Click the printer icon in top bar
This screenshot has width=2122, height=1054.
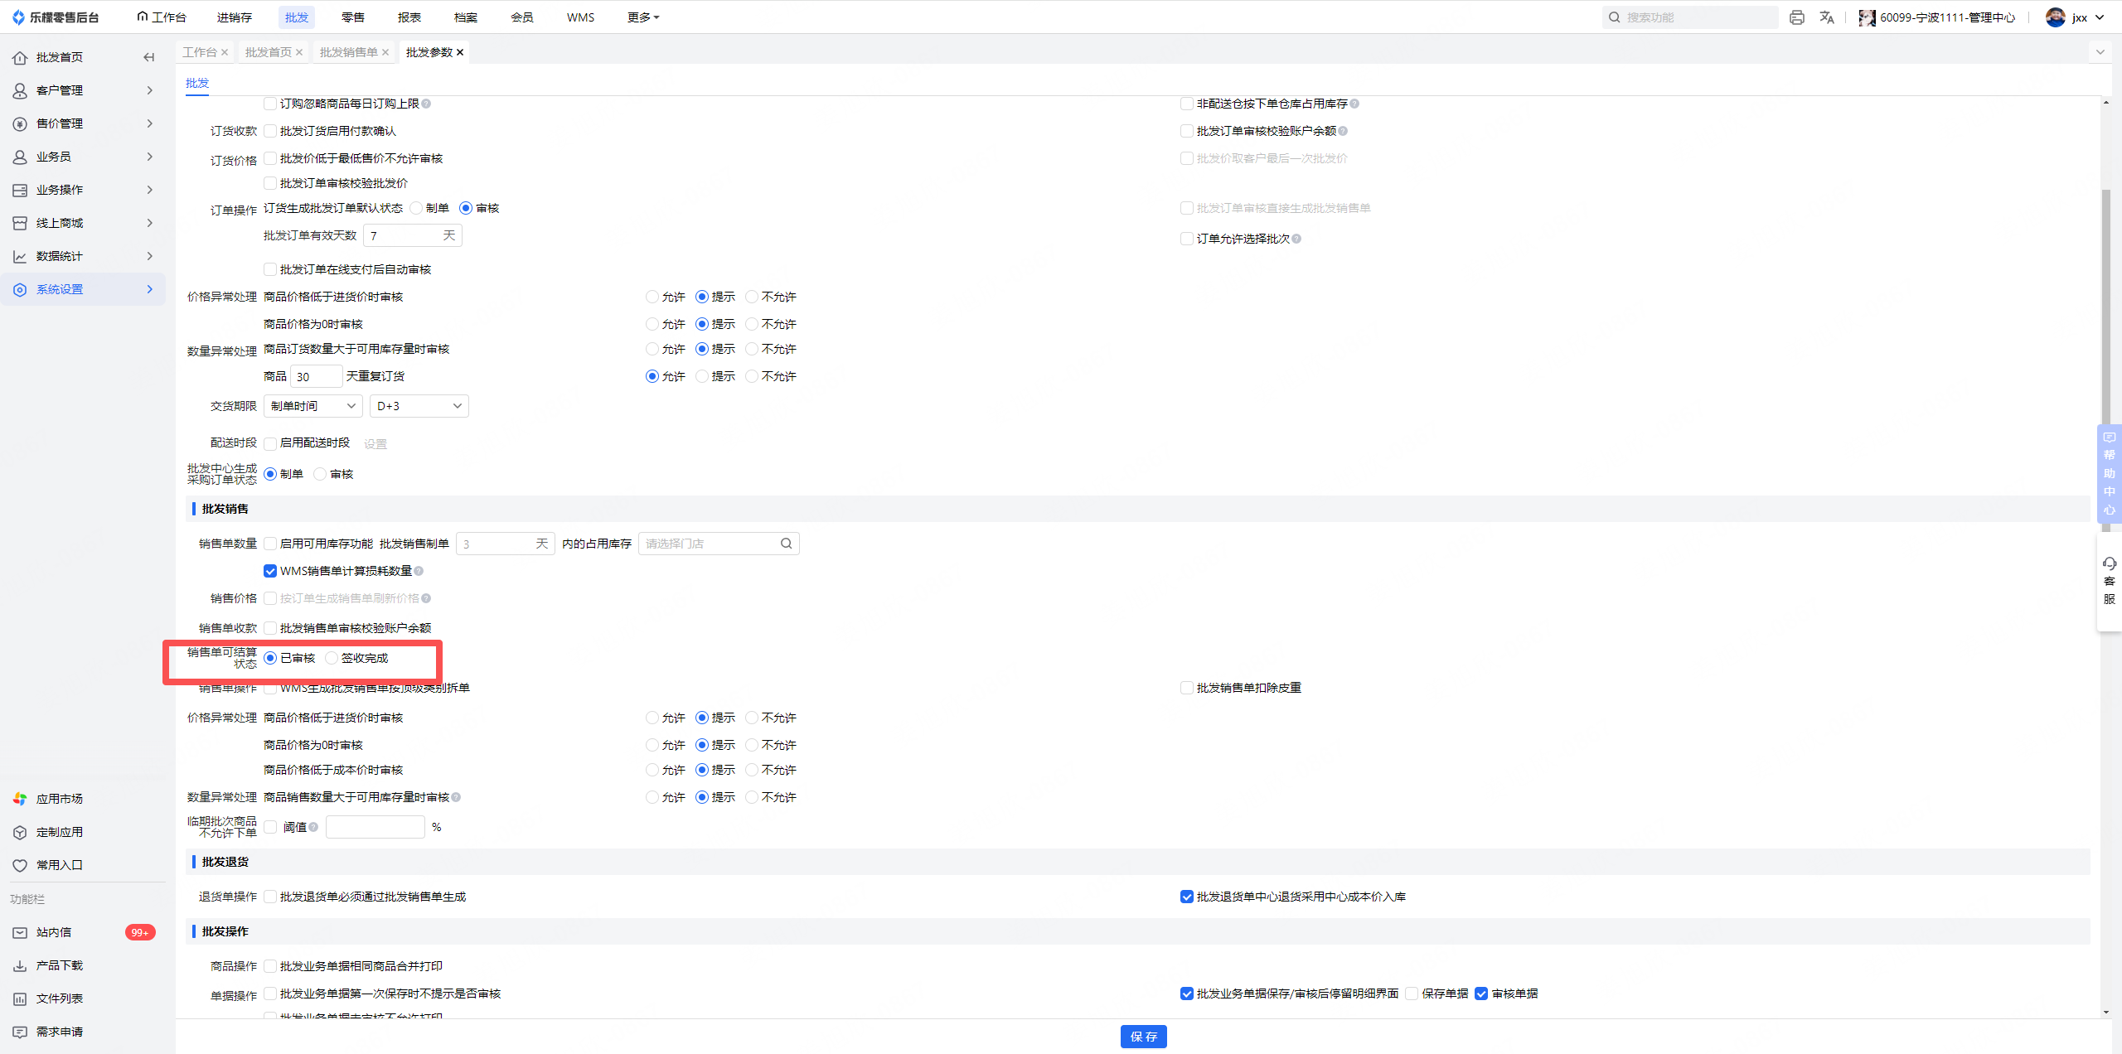pyautogui.click(x=1796, y=17)
